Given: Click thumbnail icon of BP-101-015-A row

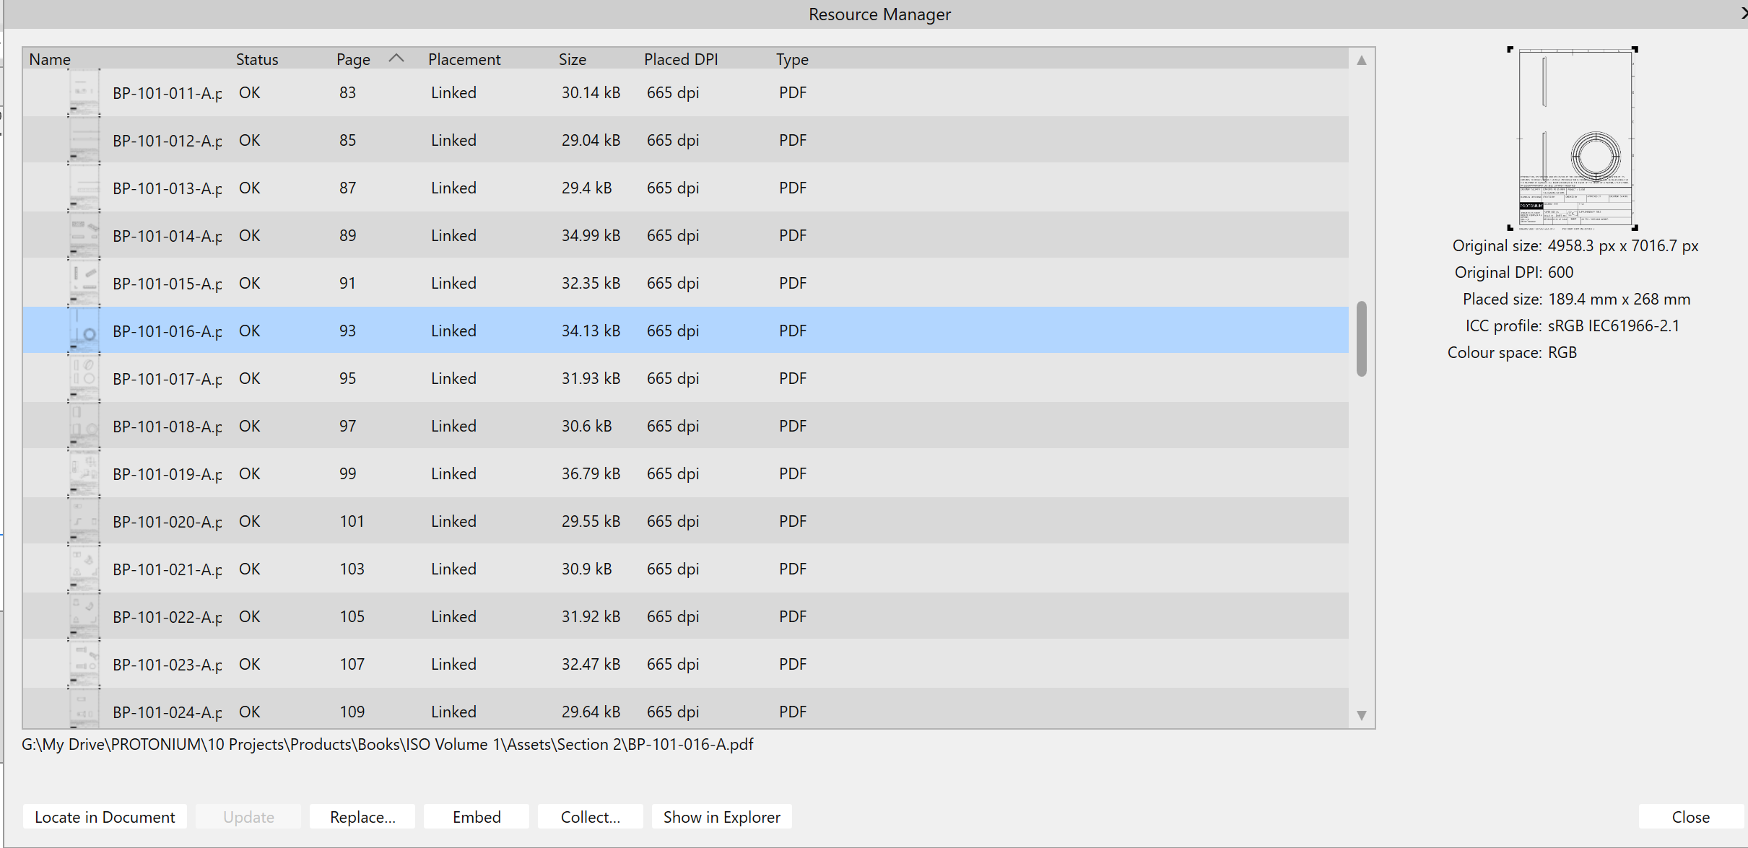Looking at the screenshot, I should point(84,284).
